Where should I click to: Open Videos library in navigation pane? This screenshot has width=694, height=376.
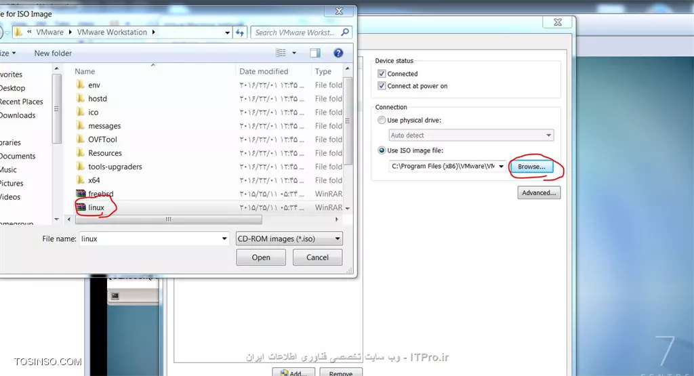pos(10,197)
